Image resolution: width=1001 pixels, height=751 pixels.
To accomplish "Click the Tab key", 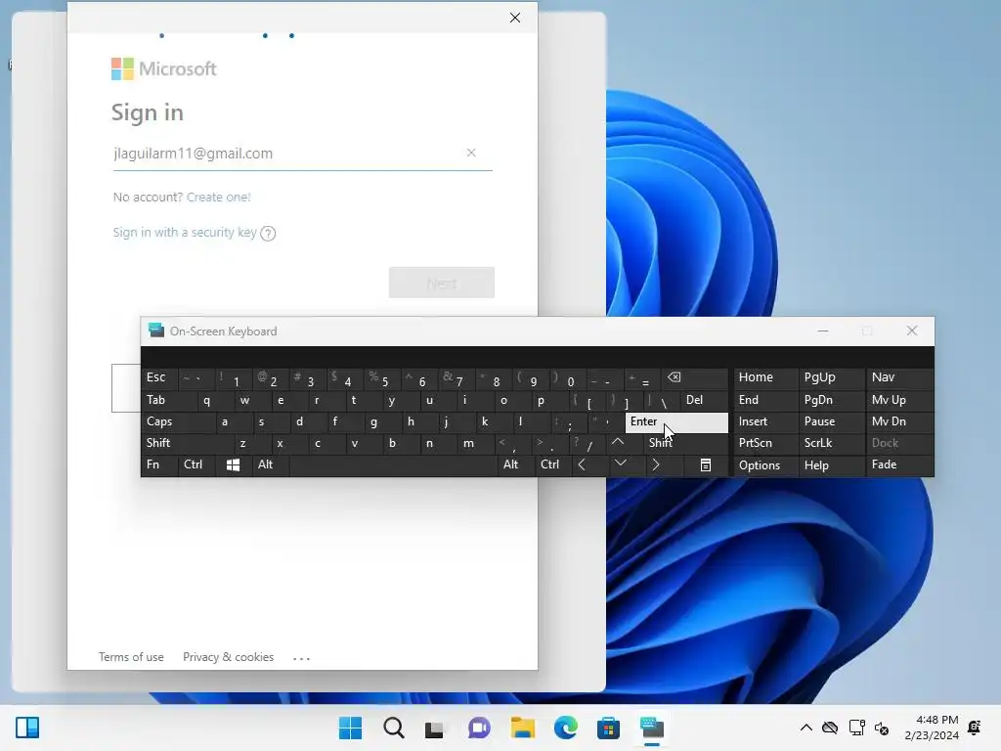I will [x=169, y=400].
